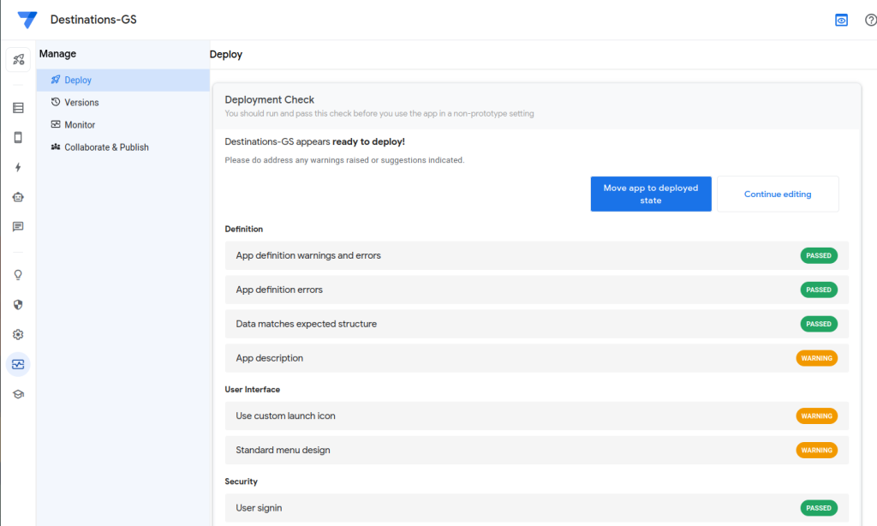The image size is (877, 526).
Task: Open the Settings gear icon
Action: click(19, 335)
